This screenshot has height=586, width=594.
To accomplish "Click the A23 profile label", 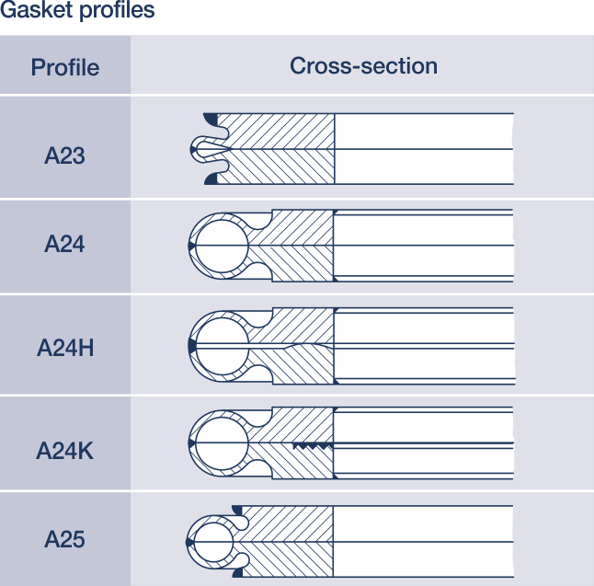I will 64,155.
